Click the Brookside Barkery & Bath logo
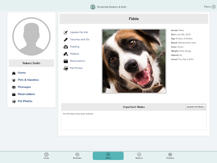The width and height of the screenshot is (217, 163). pyautogui.click(x=93, y=7)
